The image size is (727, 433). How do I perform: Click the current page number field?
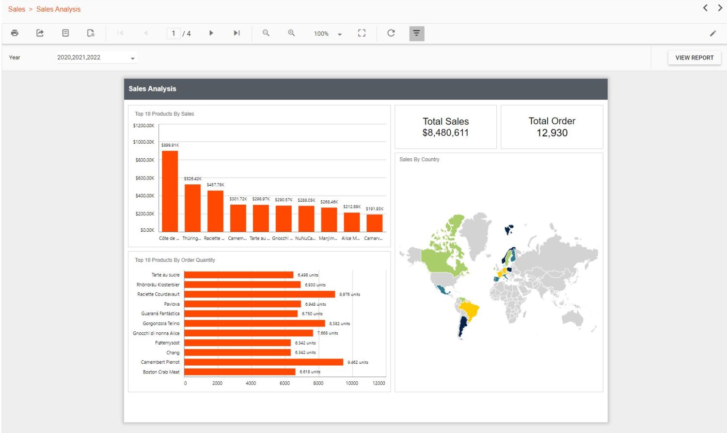coord(174,33)
